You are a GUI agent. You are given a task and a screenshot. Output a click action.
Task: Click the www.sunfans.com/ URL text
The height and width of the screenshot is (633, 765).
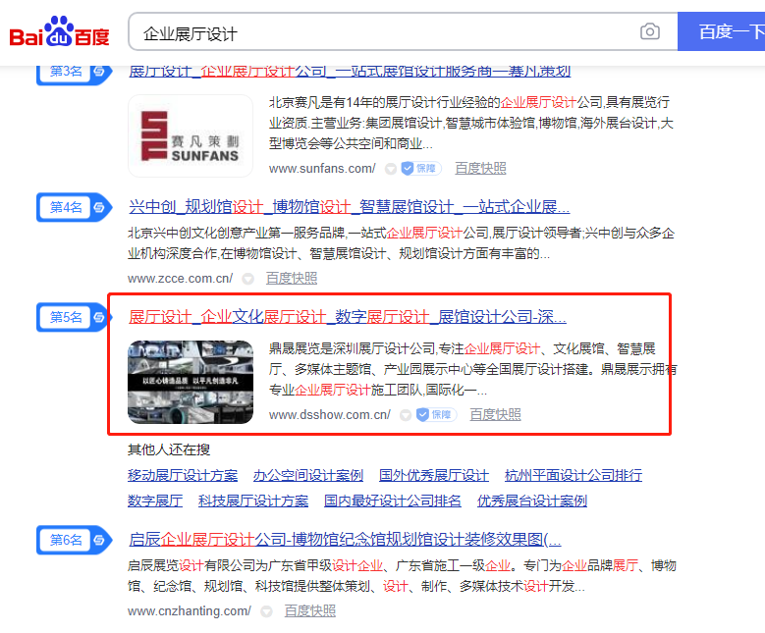(322, 169)
